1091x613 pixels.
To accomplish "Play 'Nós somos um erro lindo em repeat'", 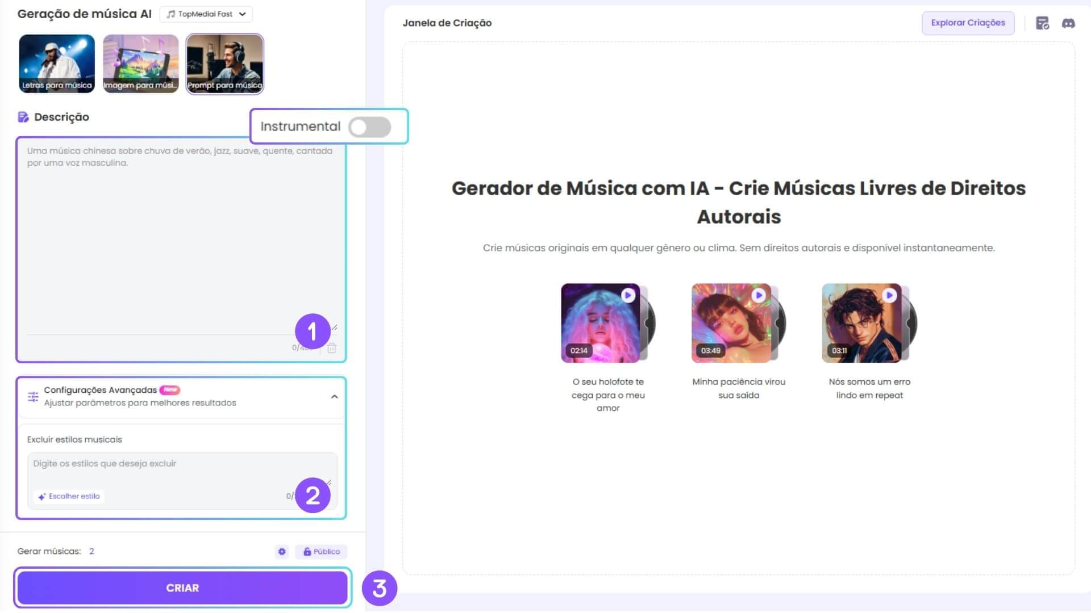I will (888, 295).
